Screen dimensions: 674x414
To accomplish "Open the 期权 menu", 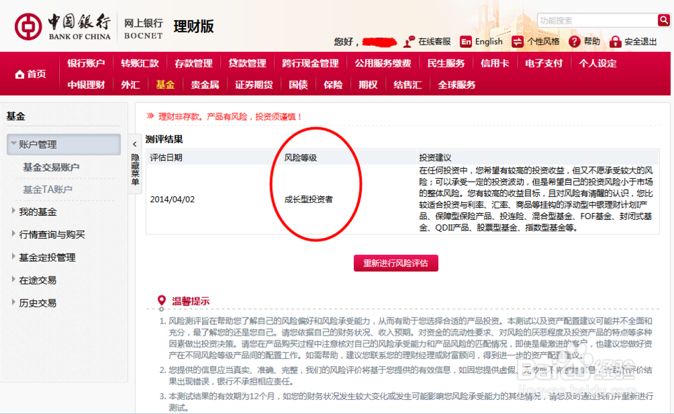I will pyautogui.click(x=368, y=85).
